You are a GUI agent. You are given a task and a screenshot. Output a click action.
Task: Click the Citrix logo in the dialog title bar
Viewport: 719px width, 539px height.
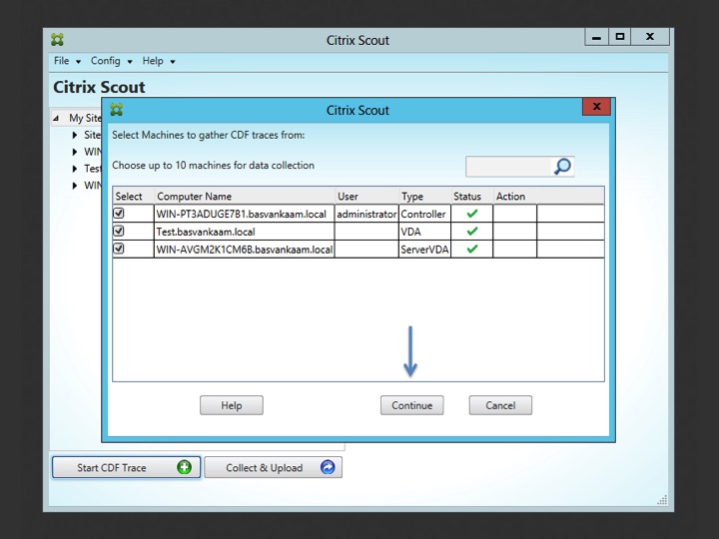tap(117, 110)
